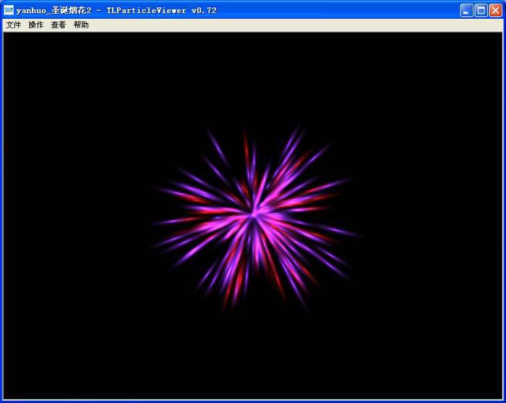Screen dimensions: 506x403
Task: Open the 查看 menu
Action: (59, 25)
